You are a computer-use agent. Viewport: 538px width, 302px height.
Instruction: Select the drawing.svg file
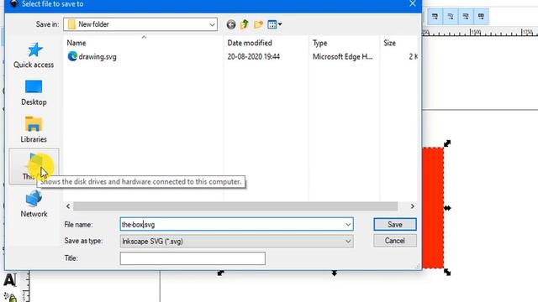pos(92,56)
